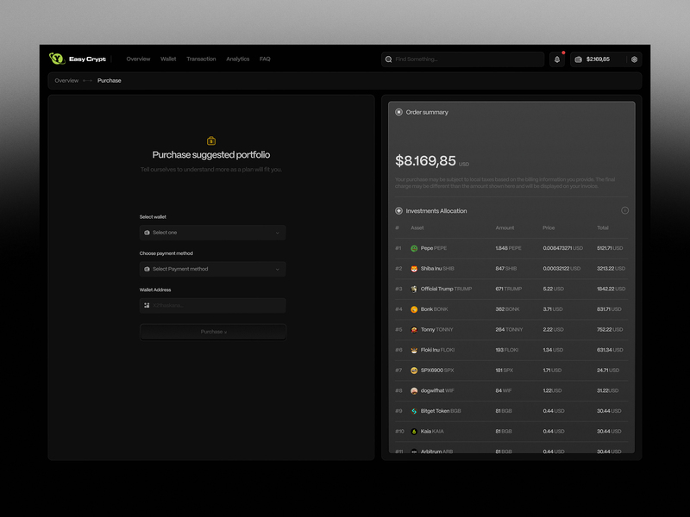Click the Overview breadcrumb link

click(66, 80)
